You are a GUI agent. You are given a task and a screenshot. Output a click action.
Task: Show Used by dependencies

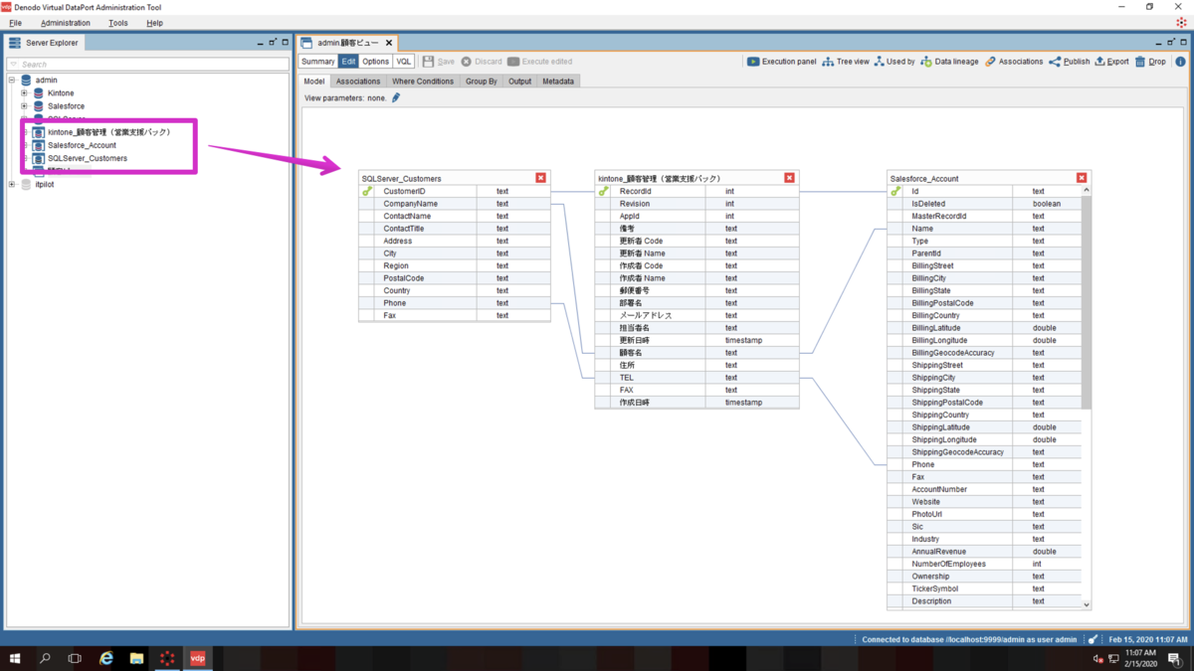[894, 62]
